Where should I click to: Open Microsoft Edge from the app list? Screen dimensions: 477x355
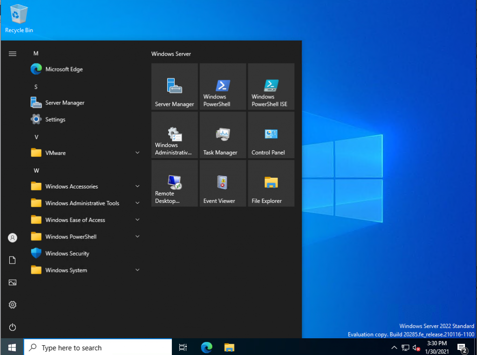[85, 69]
